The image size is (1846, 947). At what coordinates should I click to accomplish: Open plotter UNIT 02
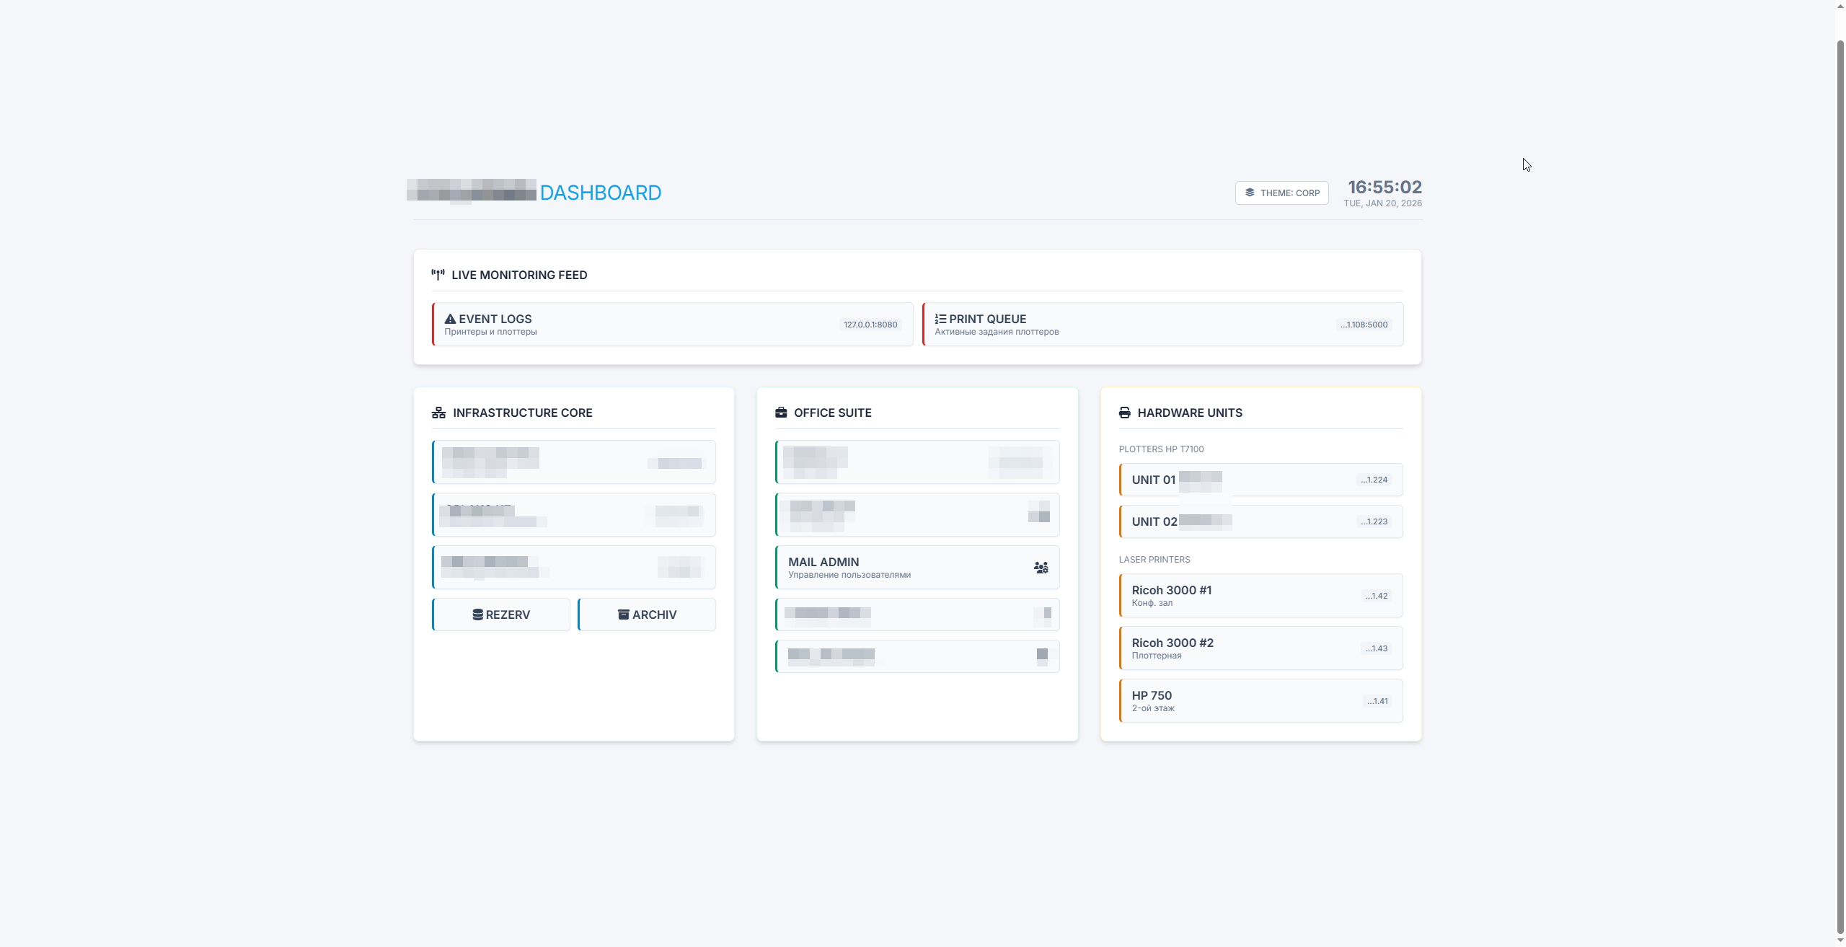click(x=1260, y=521)
